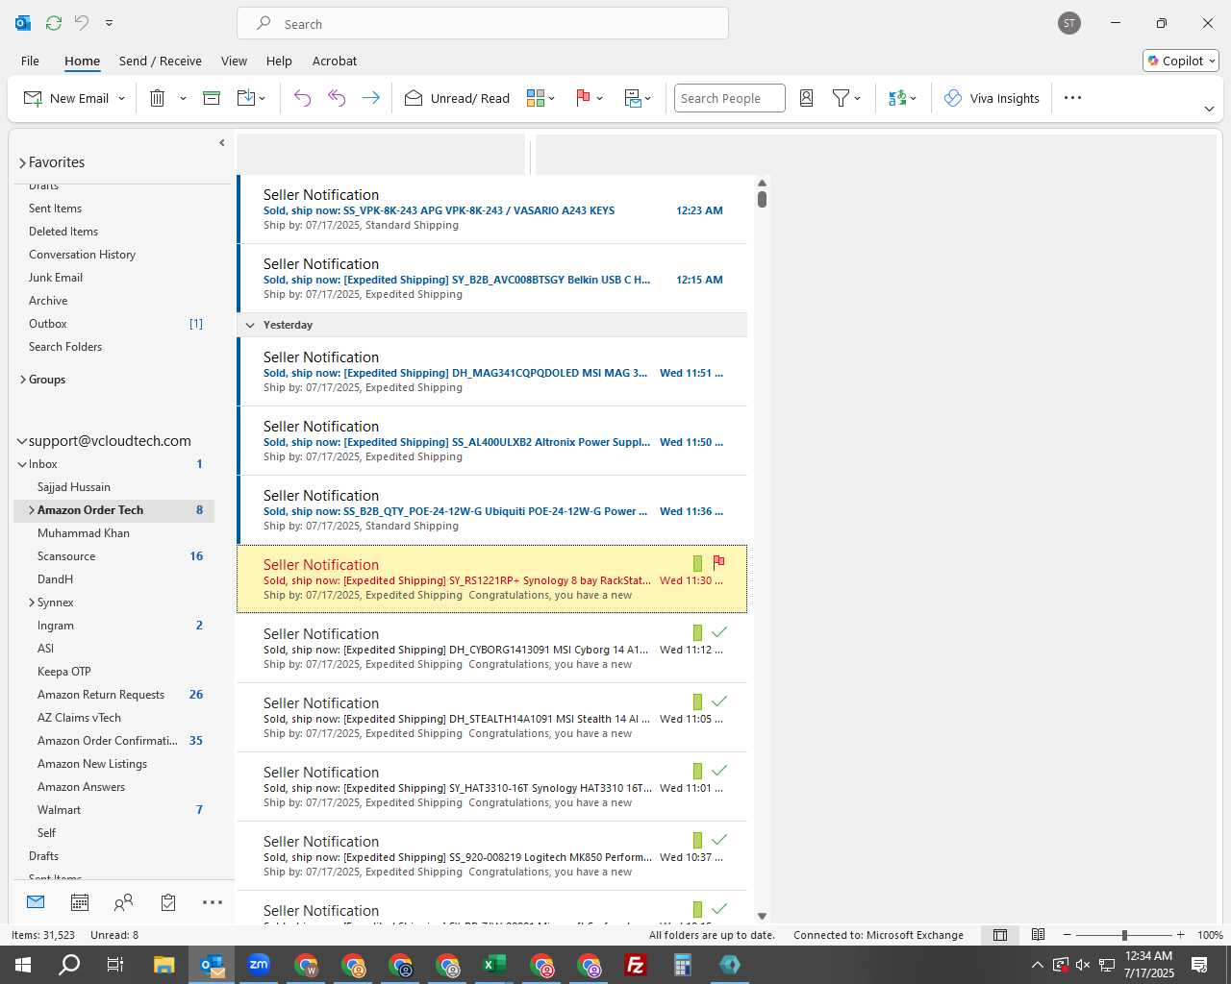
Task: Toggle checkmark on Logitech MK850 email
Action: click(718, 840)
